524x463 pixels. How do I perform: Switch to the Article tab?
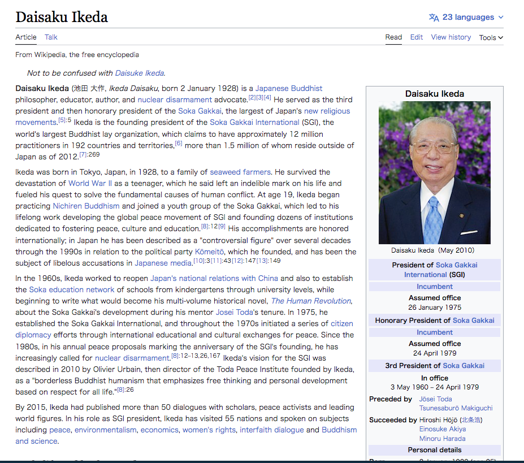(x=26, y=37)
